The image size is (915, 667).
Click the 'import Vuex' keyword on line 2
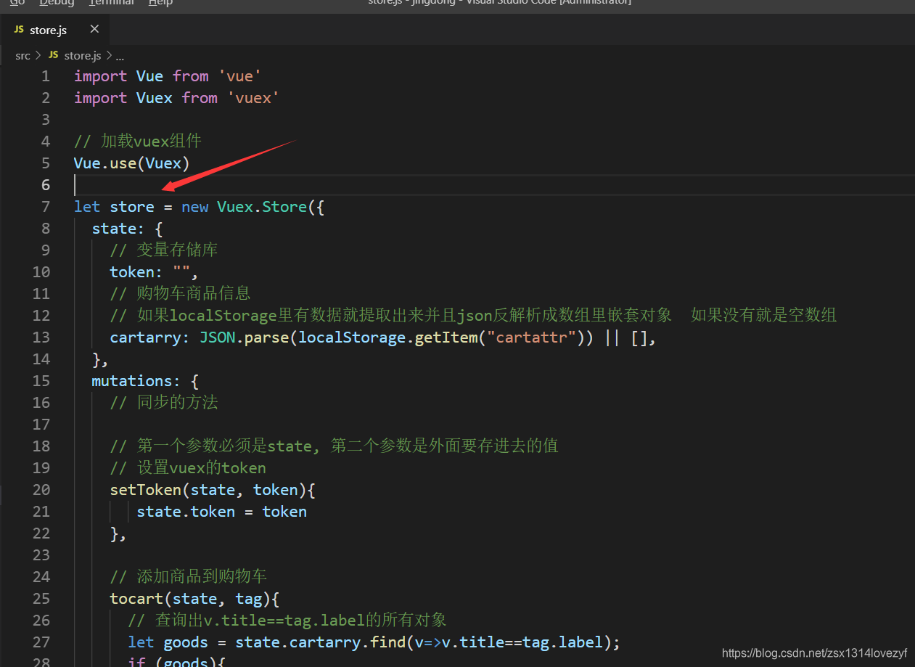point(123,98)
